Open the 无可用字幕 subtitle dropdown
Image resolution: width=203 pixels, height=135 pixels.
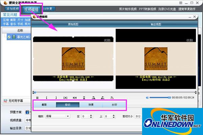tap(17, 101)
